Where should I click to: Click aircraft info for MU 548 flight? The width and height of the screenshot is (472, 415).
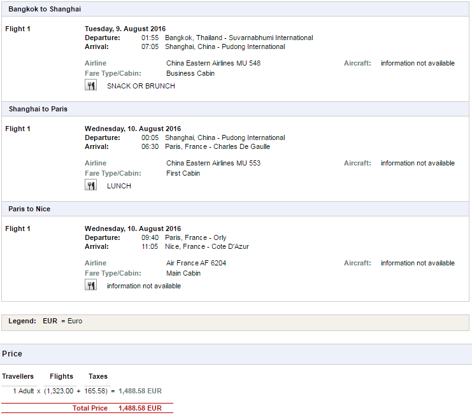coord(417,63)
